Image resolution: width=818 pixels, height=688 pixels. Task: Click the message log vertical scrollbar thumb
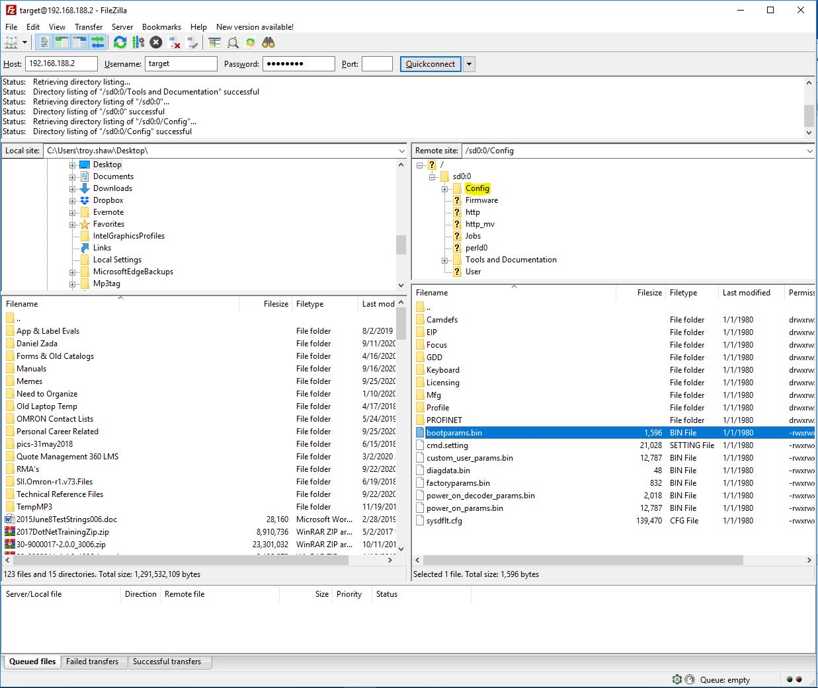(x=809, y=115)
